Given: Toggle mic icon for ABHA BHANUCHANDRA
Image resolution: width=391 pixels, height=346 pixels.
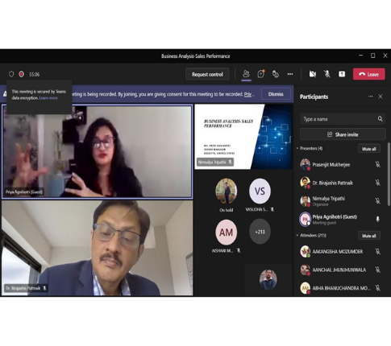Looking at the screenshot, I should click(x=377, y=288).
